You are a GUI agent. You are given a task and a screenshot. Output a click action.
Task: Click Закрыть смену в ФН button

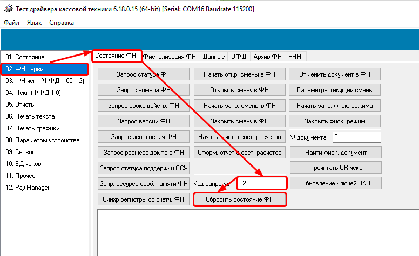240,121
